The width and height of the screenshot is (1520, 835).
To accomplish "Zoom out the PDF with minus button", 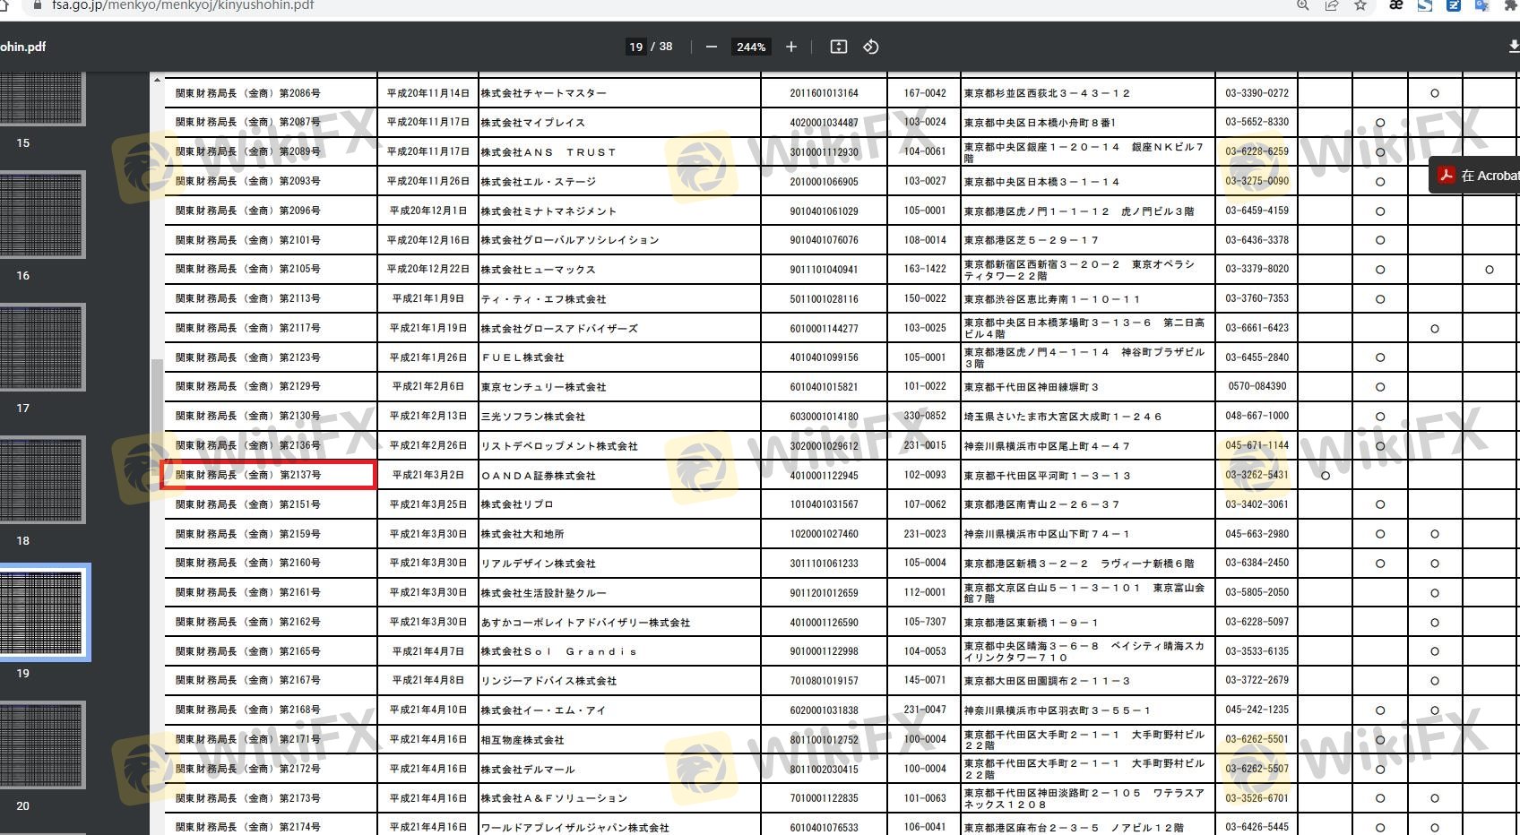I will 711,47.
